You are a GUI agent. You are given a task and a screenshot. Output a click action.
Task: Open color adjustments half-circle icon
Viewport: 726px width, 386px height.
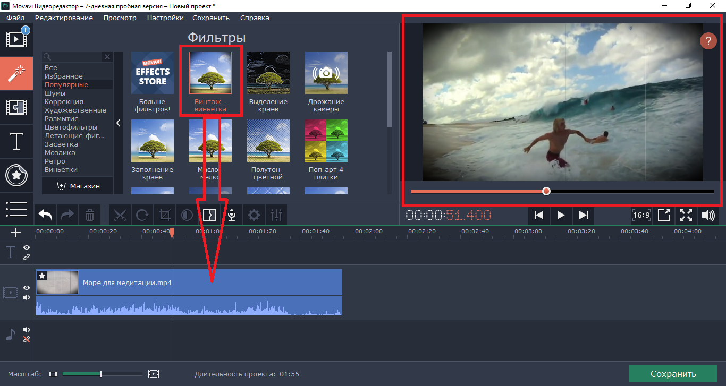(x=187, y=215)
